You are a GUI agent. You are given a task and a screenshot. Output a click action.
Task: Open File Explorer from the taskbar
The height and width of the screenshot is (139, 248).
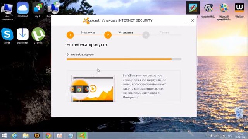click(26, 136)
